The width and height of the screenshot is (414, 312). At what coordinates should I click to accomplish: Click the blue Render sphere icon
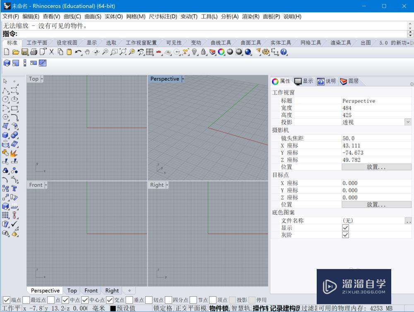pyautogui.click(x=248, y=52)
